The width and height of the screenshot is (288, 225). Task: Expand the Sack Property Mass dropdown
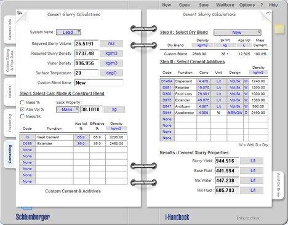coord(68,109)
